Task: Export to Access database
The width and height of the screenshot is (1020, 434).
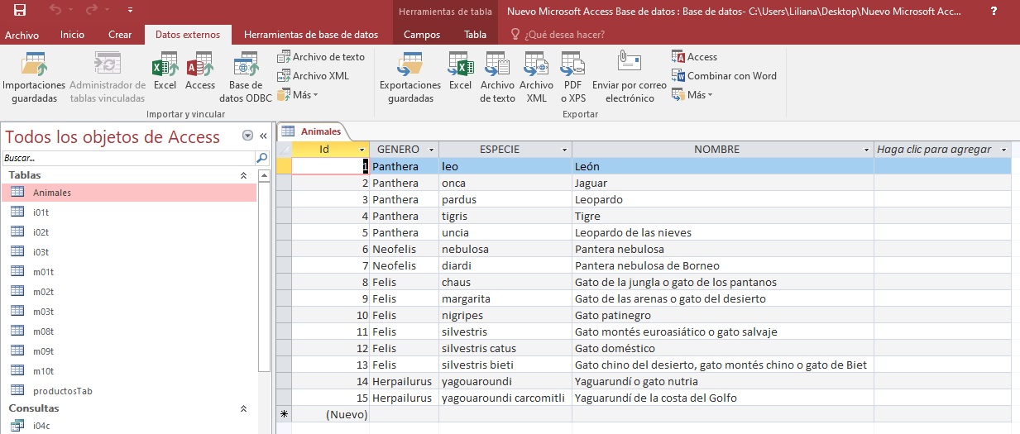Action: point(695,57)
